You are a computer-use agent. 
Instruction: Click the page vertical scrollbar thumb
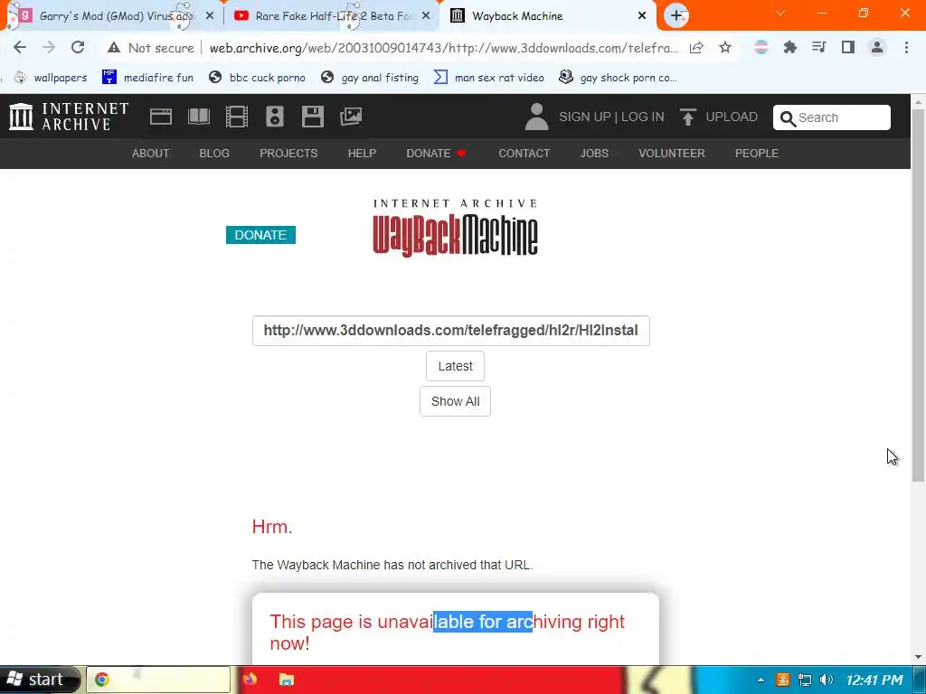pyautogui.click(x=919, y=295)
